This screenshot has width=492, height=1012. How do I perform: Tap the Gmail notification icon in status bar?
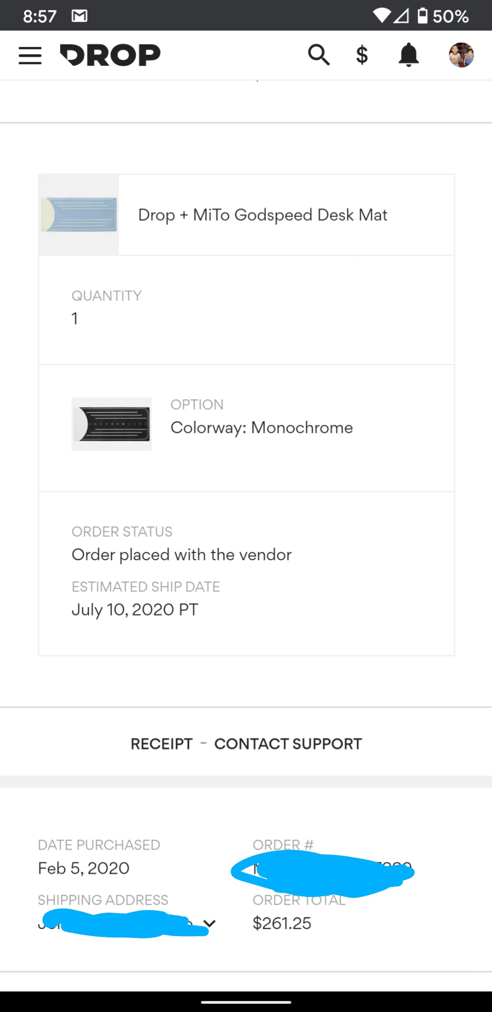click(80, 16)
